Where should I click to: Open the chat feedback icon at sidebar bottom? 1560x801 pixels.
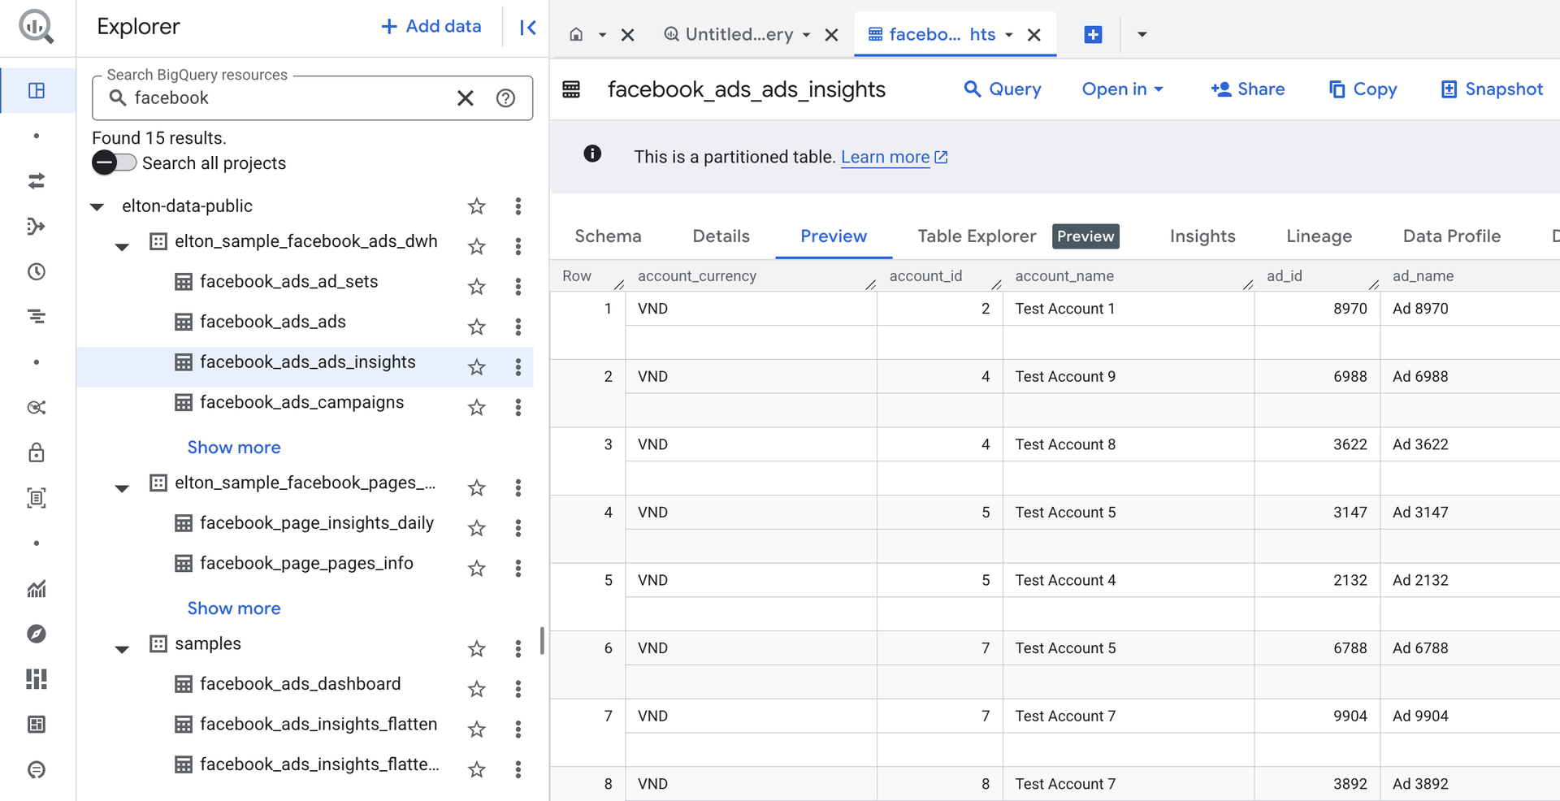tap(37, 769)
